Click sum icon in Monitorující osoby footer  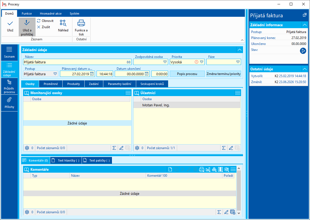point(114,148)
